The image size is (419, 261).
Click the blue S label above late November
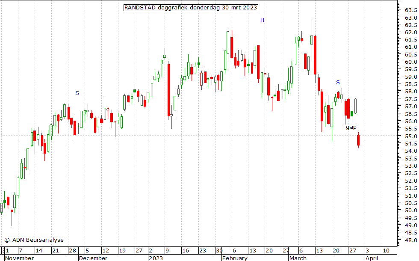(77, 93)
